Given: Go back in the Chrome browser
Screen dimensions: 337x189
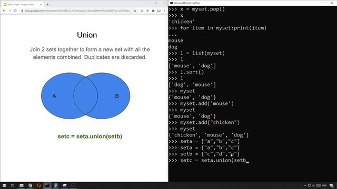Looking at the screenshot, I should point(4,10).
